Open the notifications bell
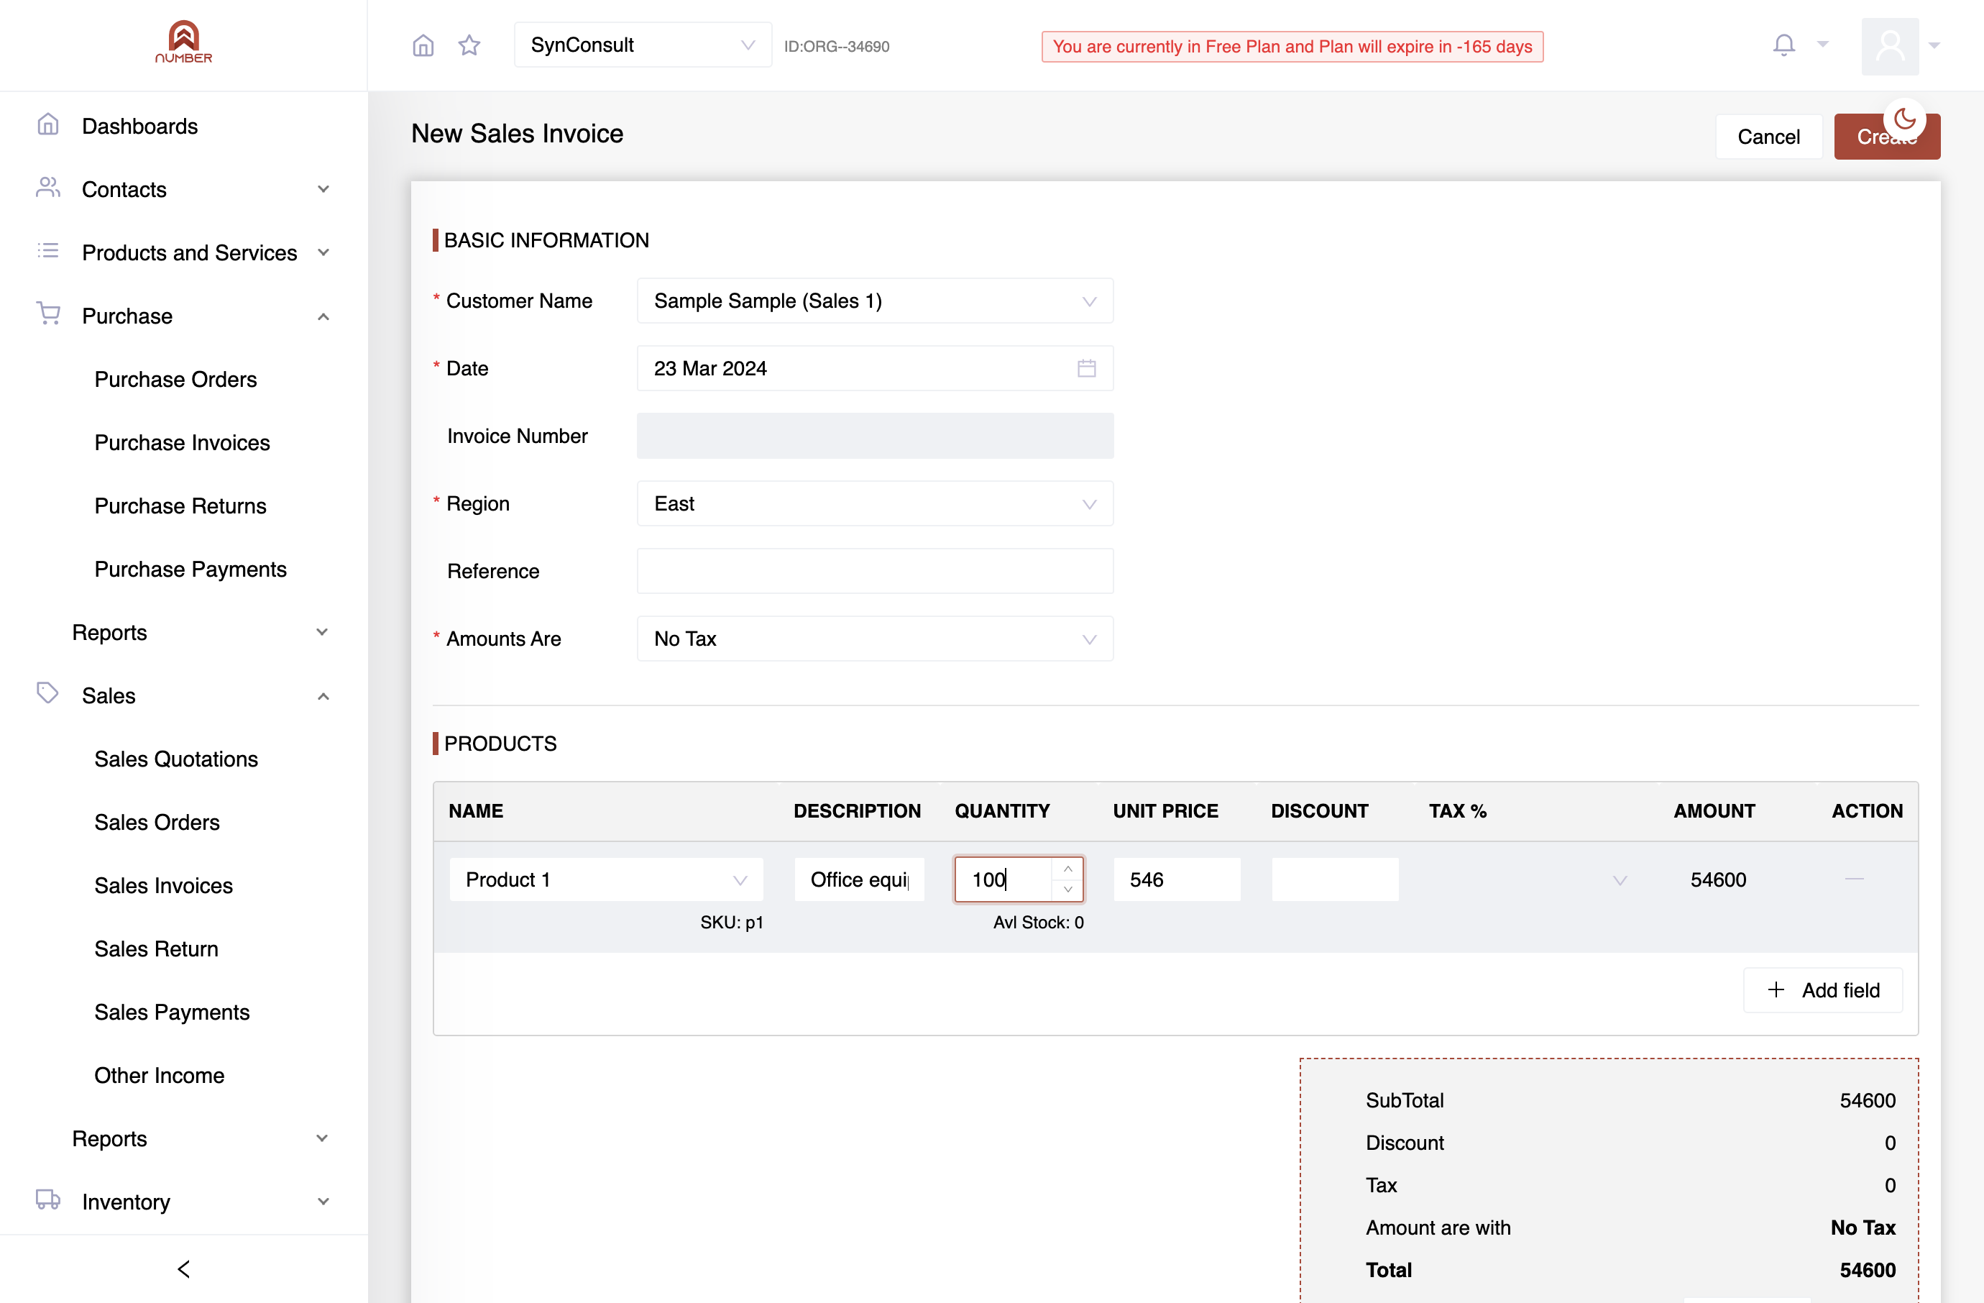This screenshot has height=1303, width=1984. click(1783, 44)
